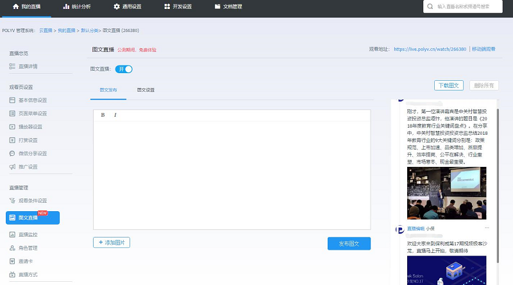Open the live.polyv.cn watch URL link
Screen dimensions: 513x285
[430, 49]
